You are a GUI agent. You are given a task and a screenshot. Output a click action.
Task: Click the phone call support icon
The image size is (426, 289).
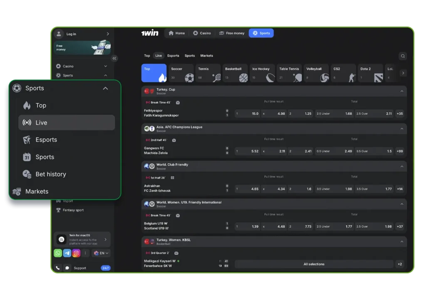[58, 268]
